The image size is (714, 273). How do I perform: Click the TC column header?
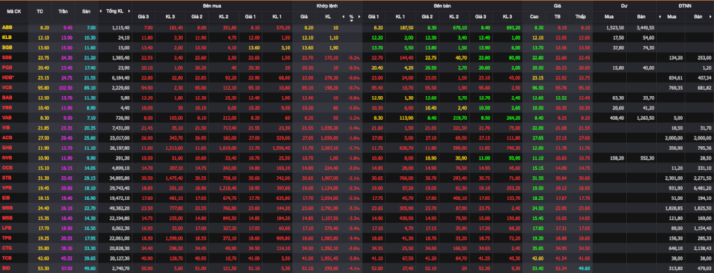[x=40, y=11]
